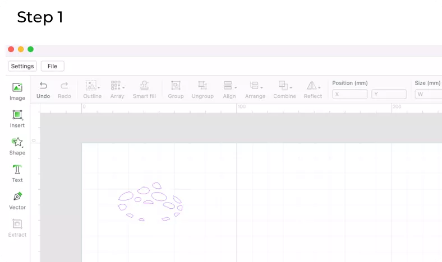Activate the Text tool
The height and width of the screenshot is (262, 442).
[x=17, y=170]
